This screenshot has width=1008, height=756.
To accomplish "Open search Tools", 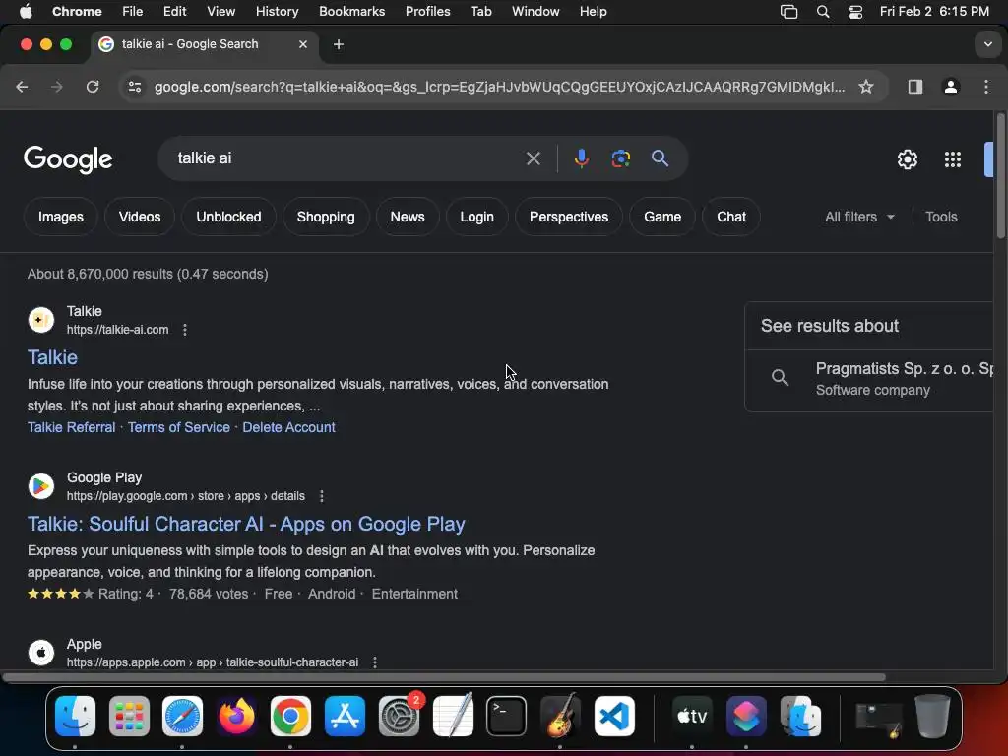I will [x=941, y=217].
